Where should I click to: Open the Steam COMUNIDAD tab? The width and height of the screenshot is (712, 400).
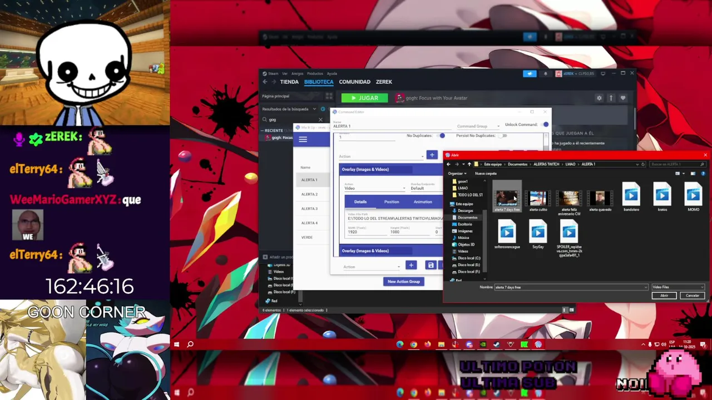click(354, 82)
